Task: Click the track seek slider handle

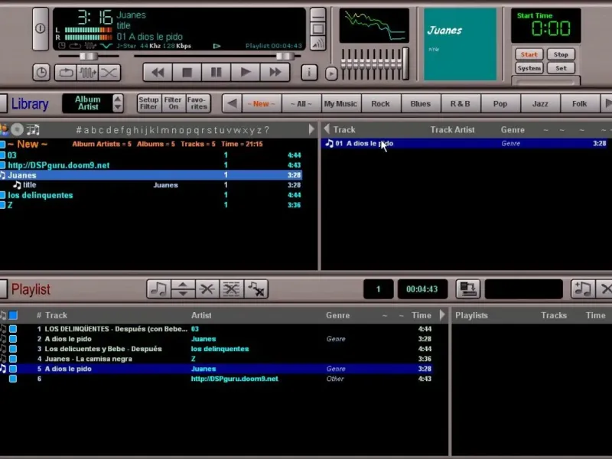Action: tap(285, 56)
